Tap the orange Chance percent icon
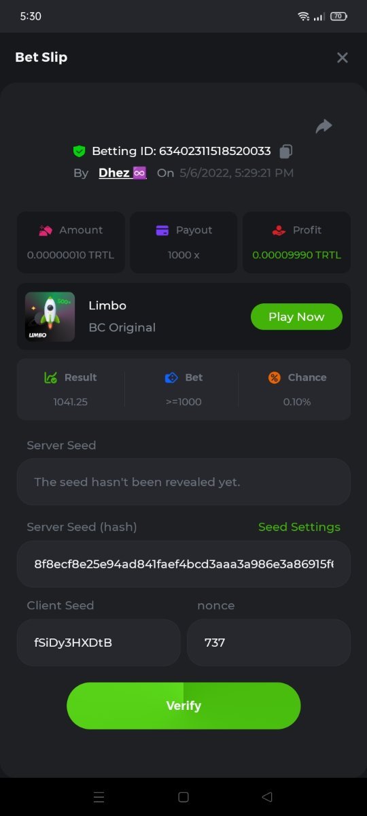Viewport: 367px width, 816px height. point(275,377)
